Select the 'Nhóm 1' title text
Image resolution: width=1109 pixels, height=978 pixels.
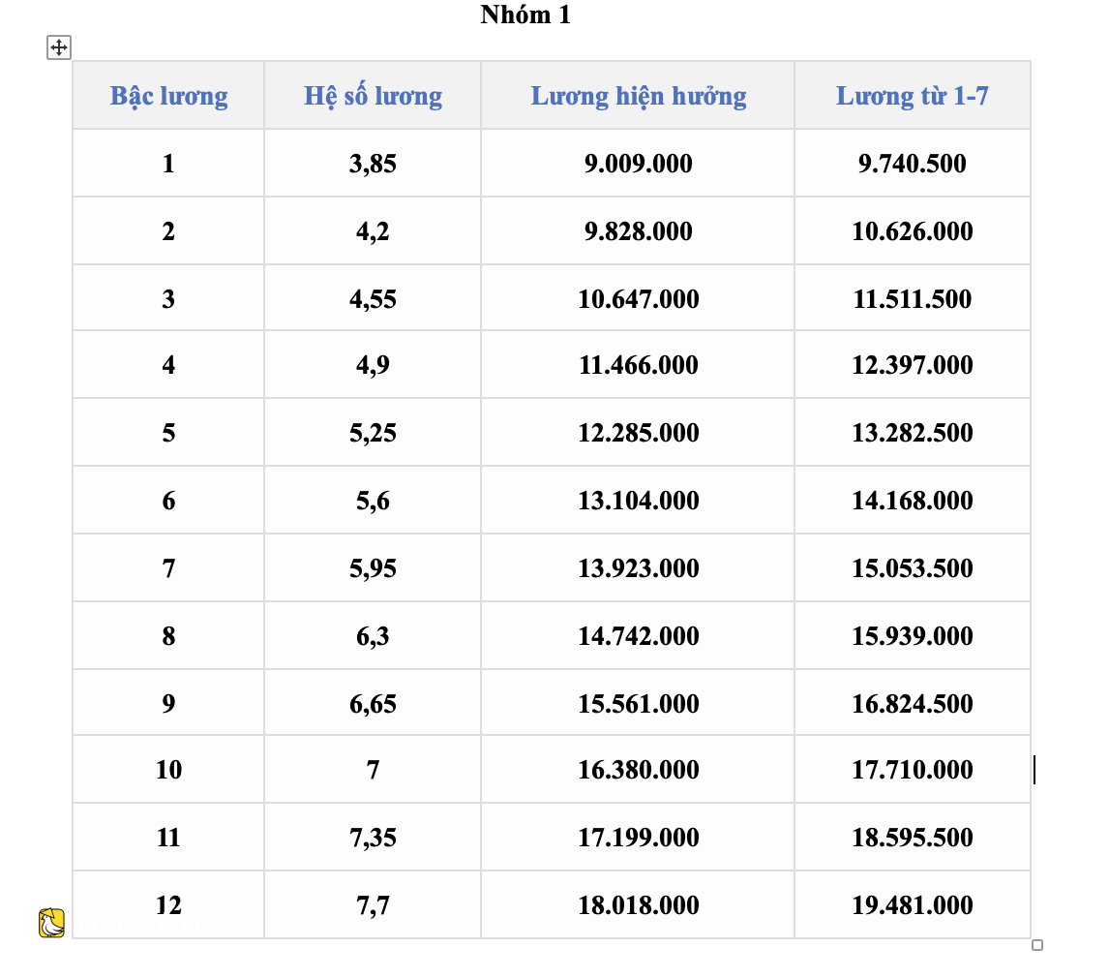pos(525,15)
